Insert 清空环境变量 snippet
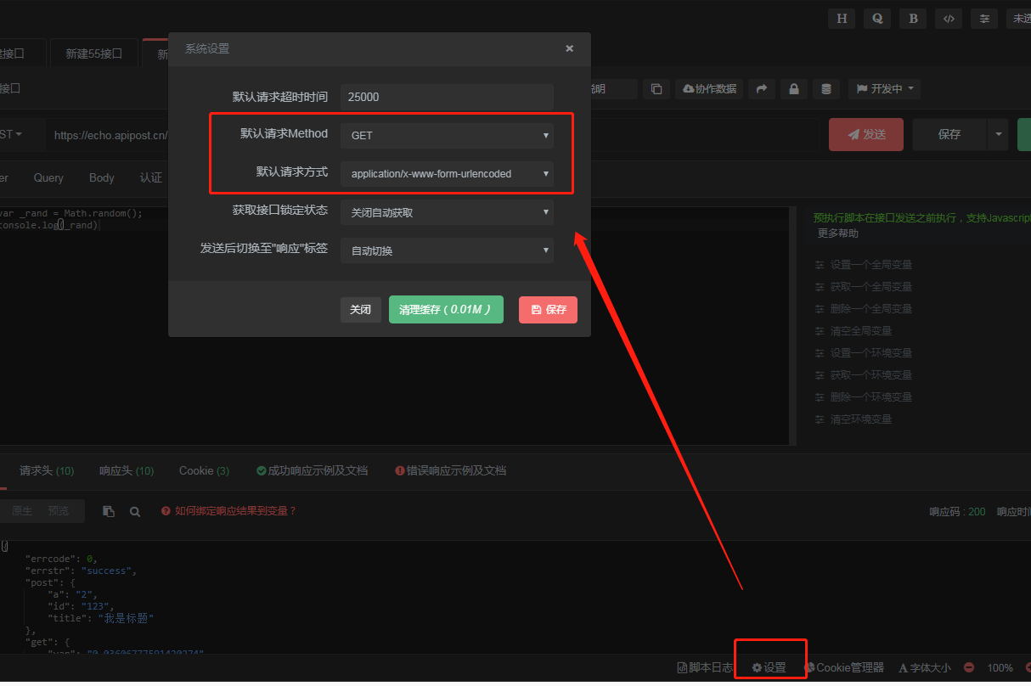The height and width of the screenshot is (686, 1031). (853, 419)
